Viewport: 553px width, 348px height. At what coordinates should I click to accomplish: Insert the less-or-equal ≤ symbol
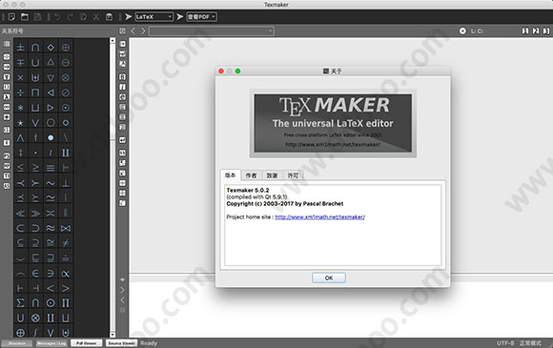tap(20, 168)
